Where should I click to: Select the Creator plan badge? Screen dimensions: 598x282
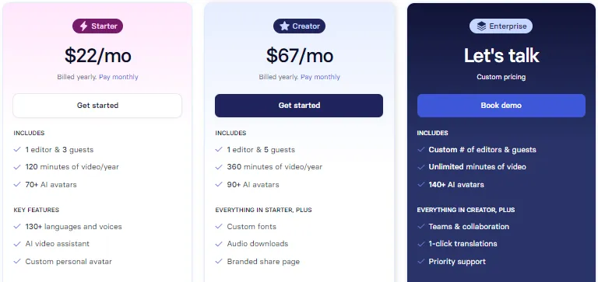[x=299, y=26]
